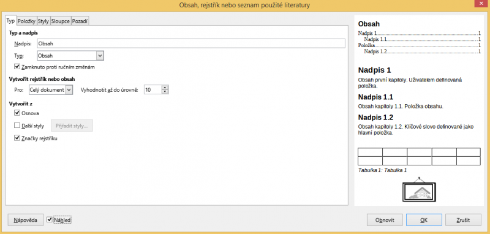490x234 pixels.
Task: Click 'Tabulka 1: Tabulka 1' caption
Action: pyautogui.click(x=382, y=170)
